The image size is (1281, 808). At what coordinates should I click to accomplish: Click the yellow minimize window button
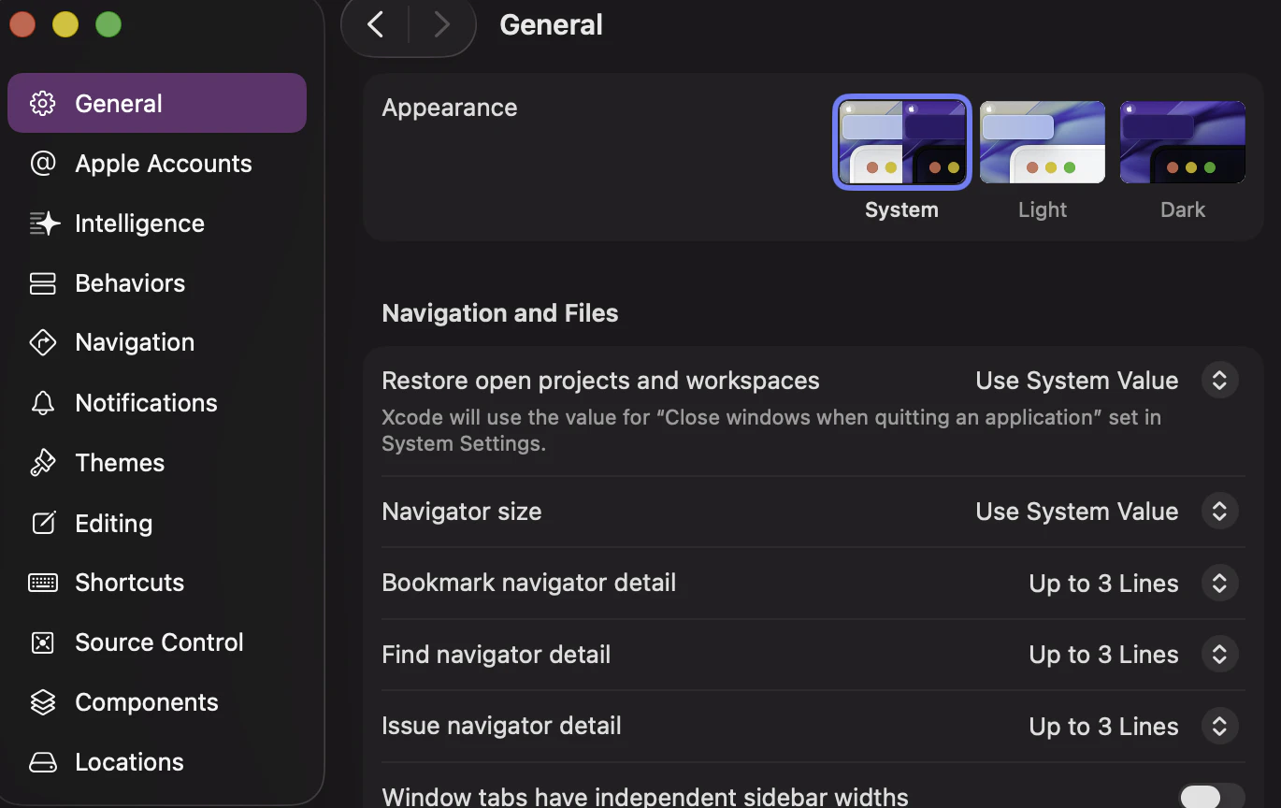tap(65, 24)
